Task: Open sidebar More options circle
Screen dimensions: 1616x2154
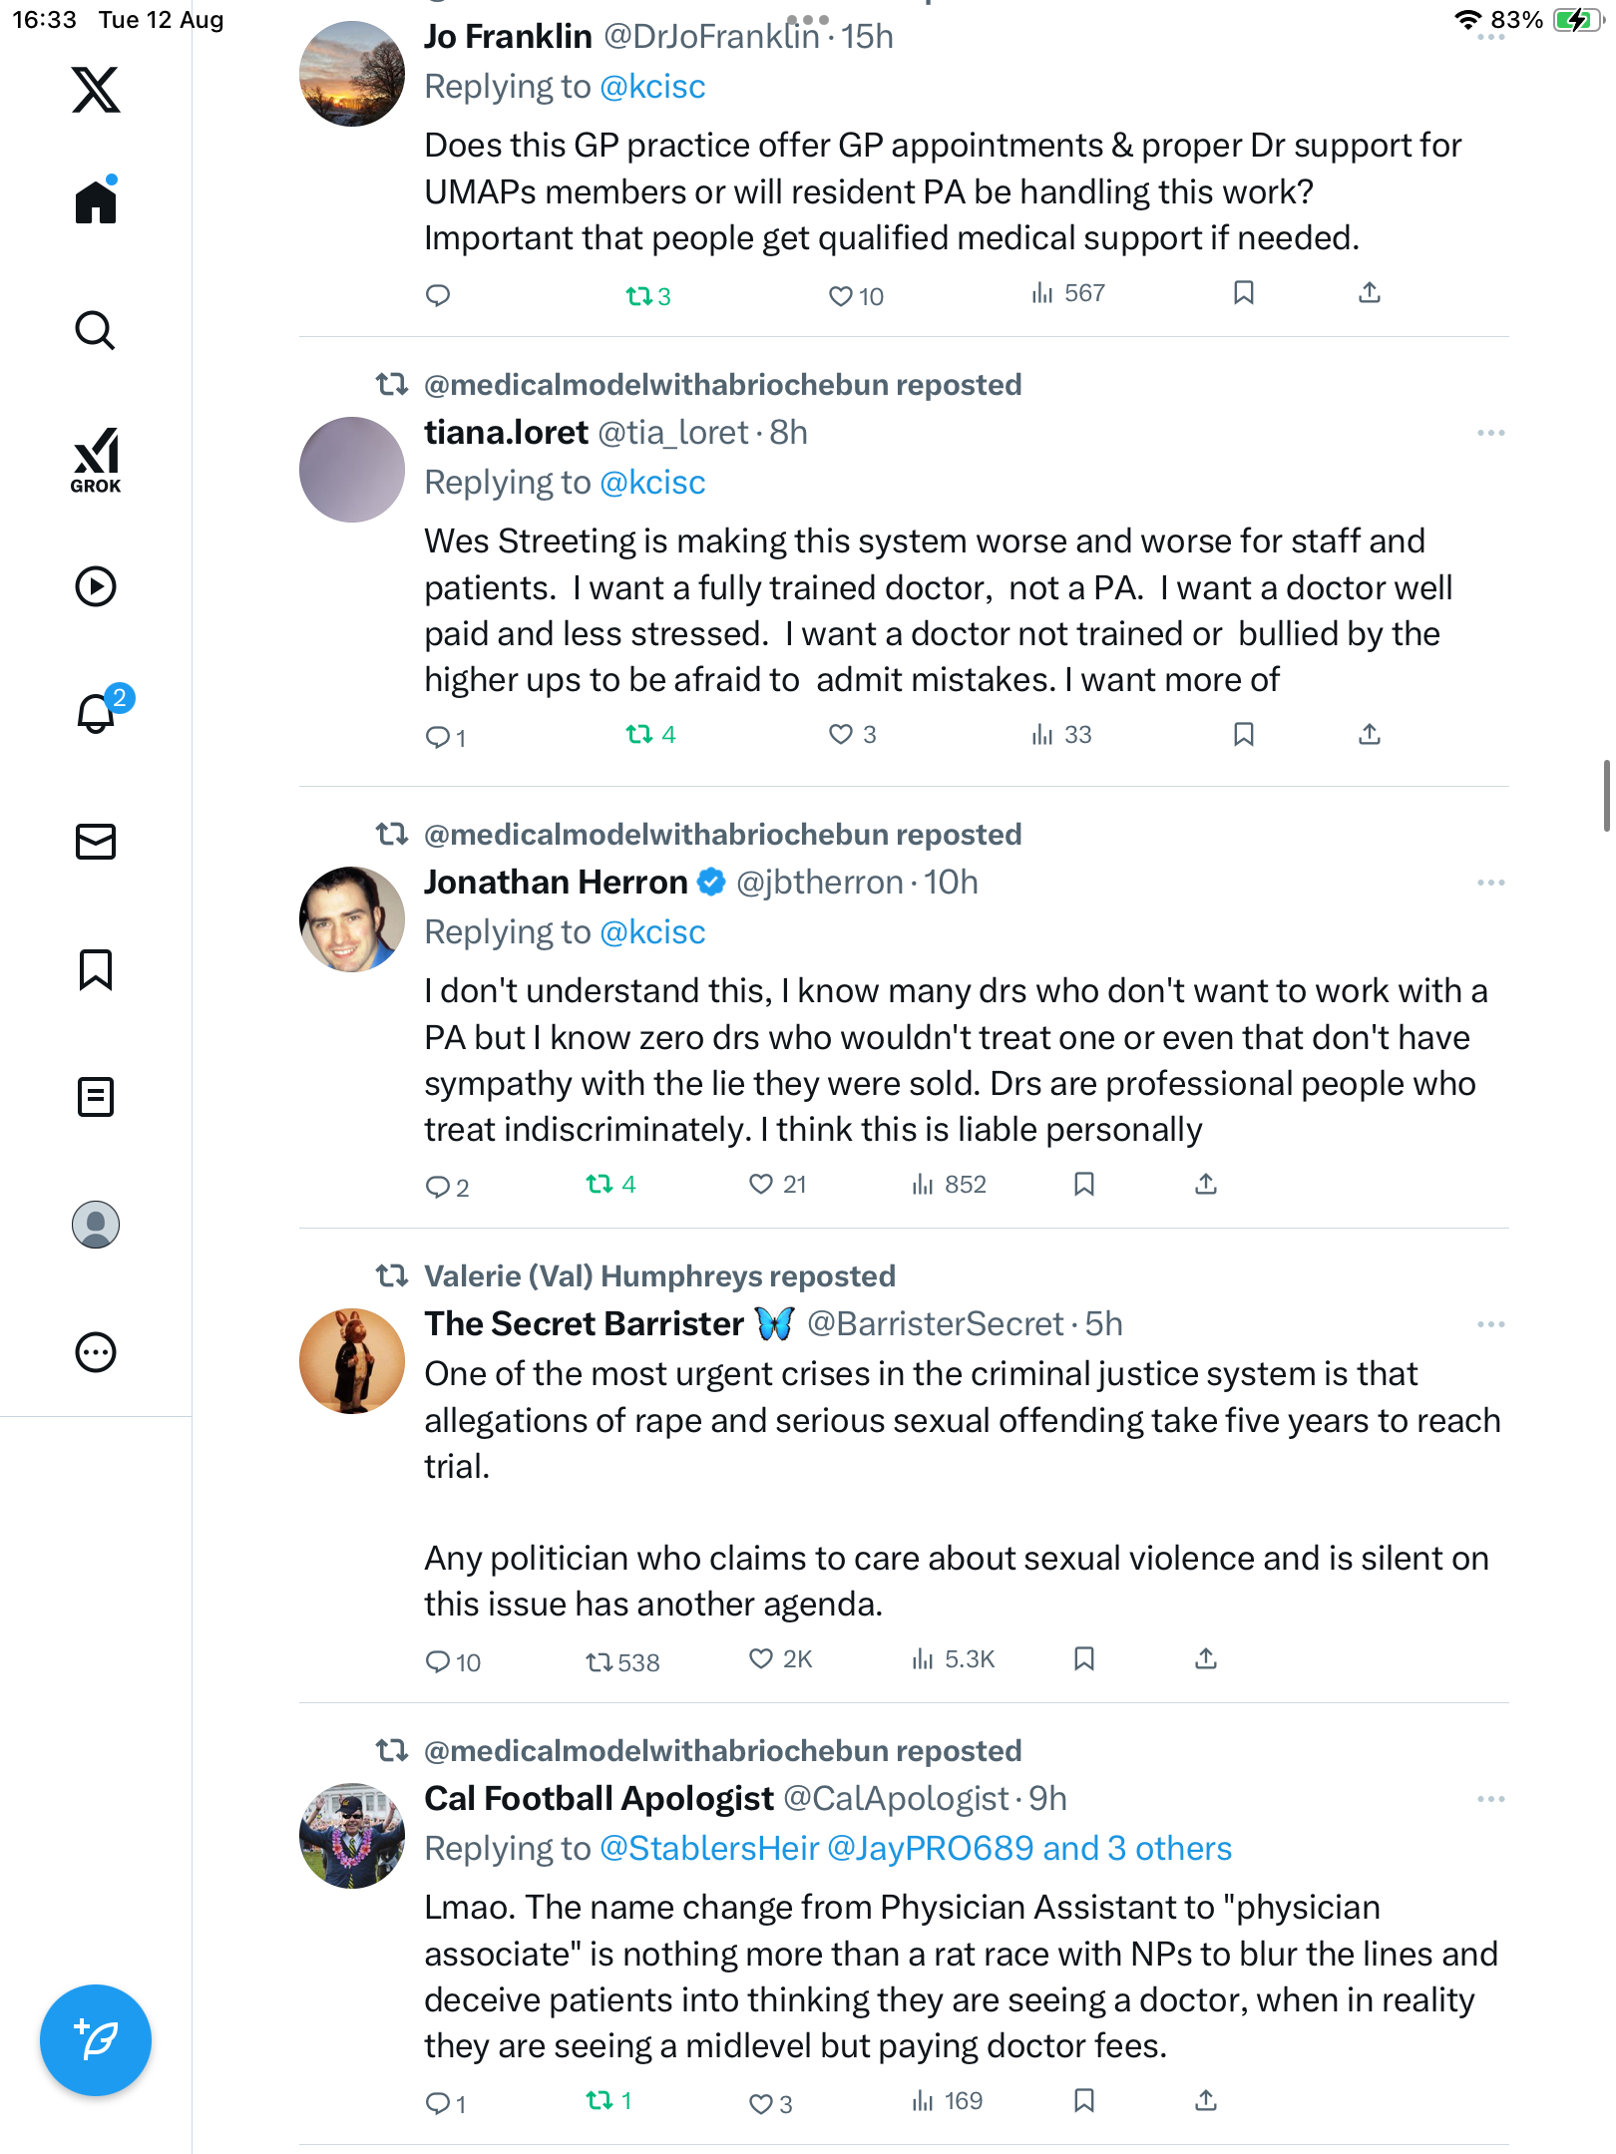Action: pyautogui.click(x=96, y=1352)
